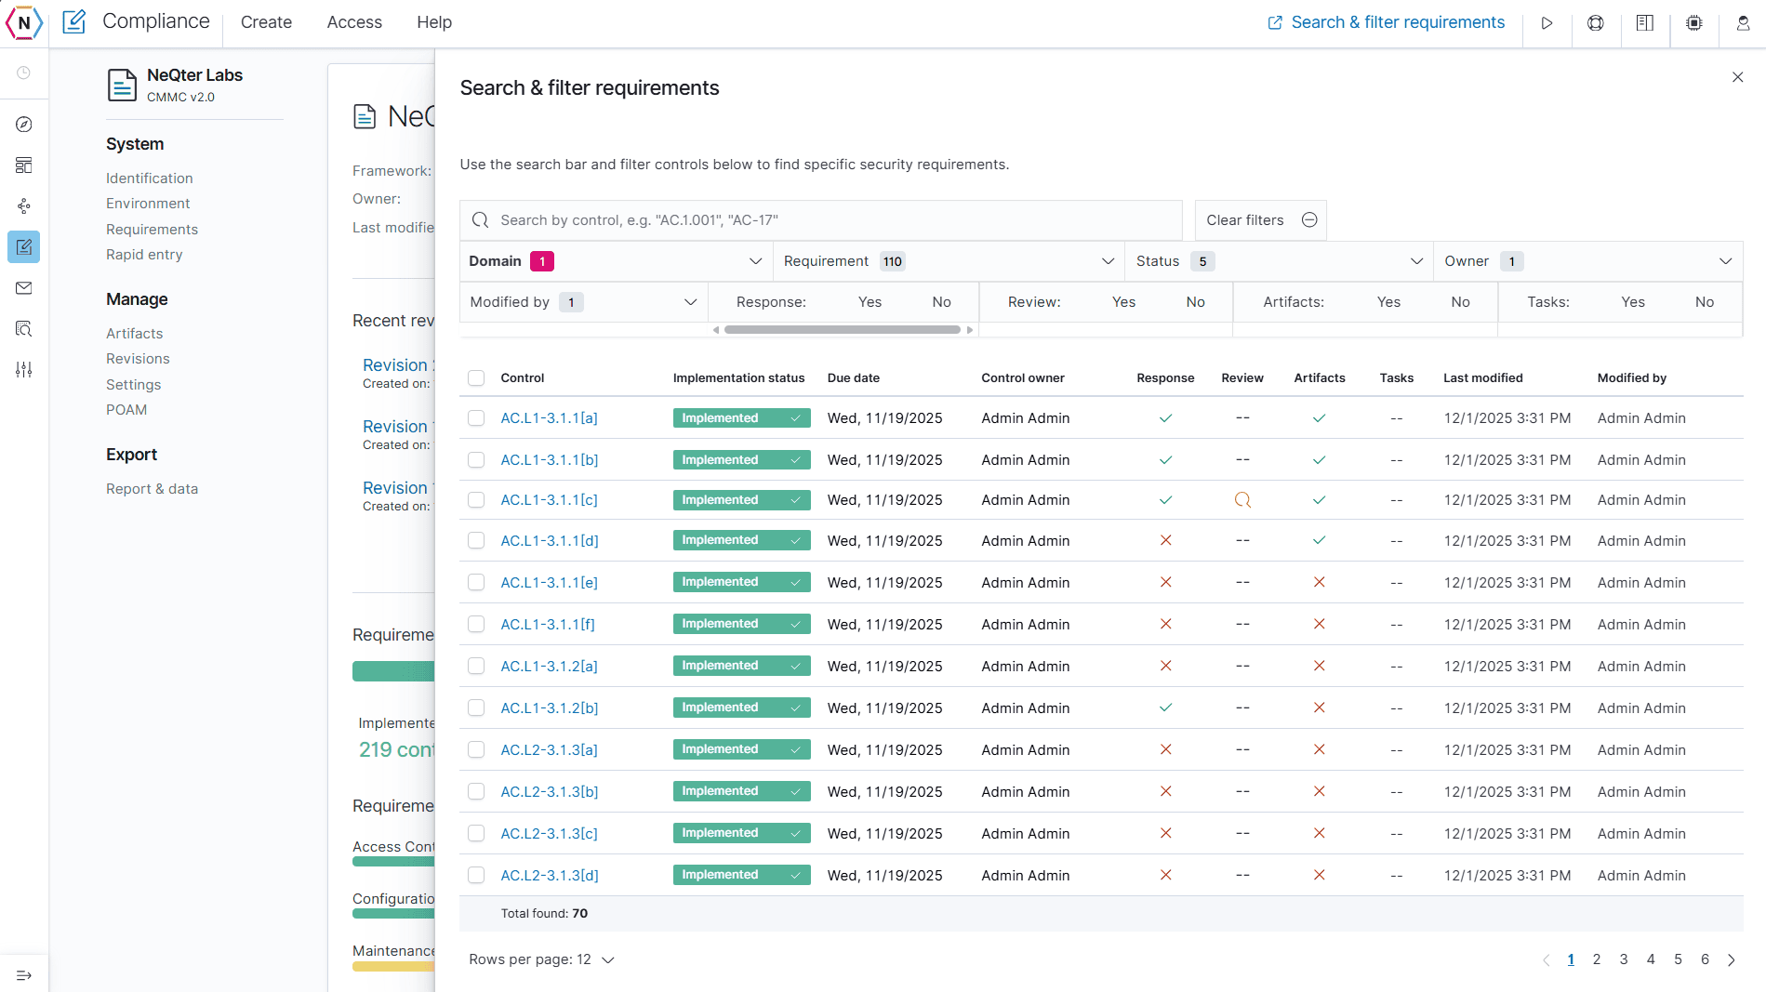Open the Create menu
Image resolution: width=1766 pixels, height=992 pixels.
(x=266, y=22)
